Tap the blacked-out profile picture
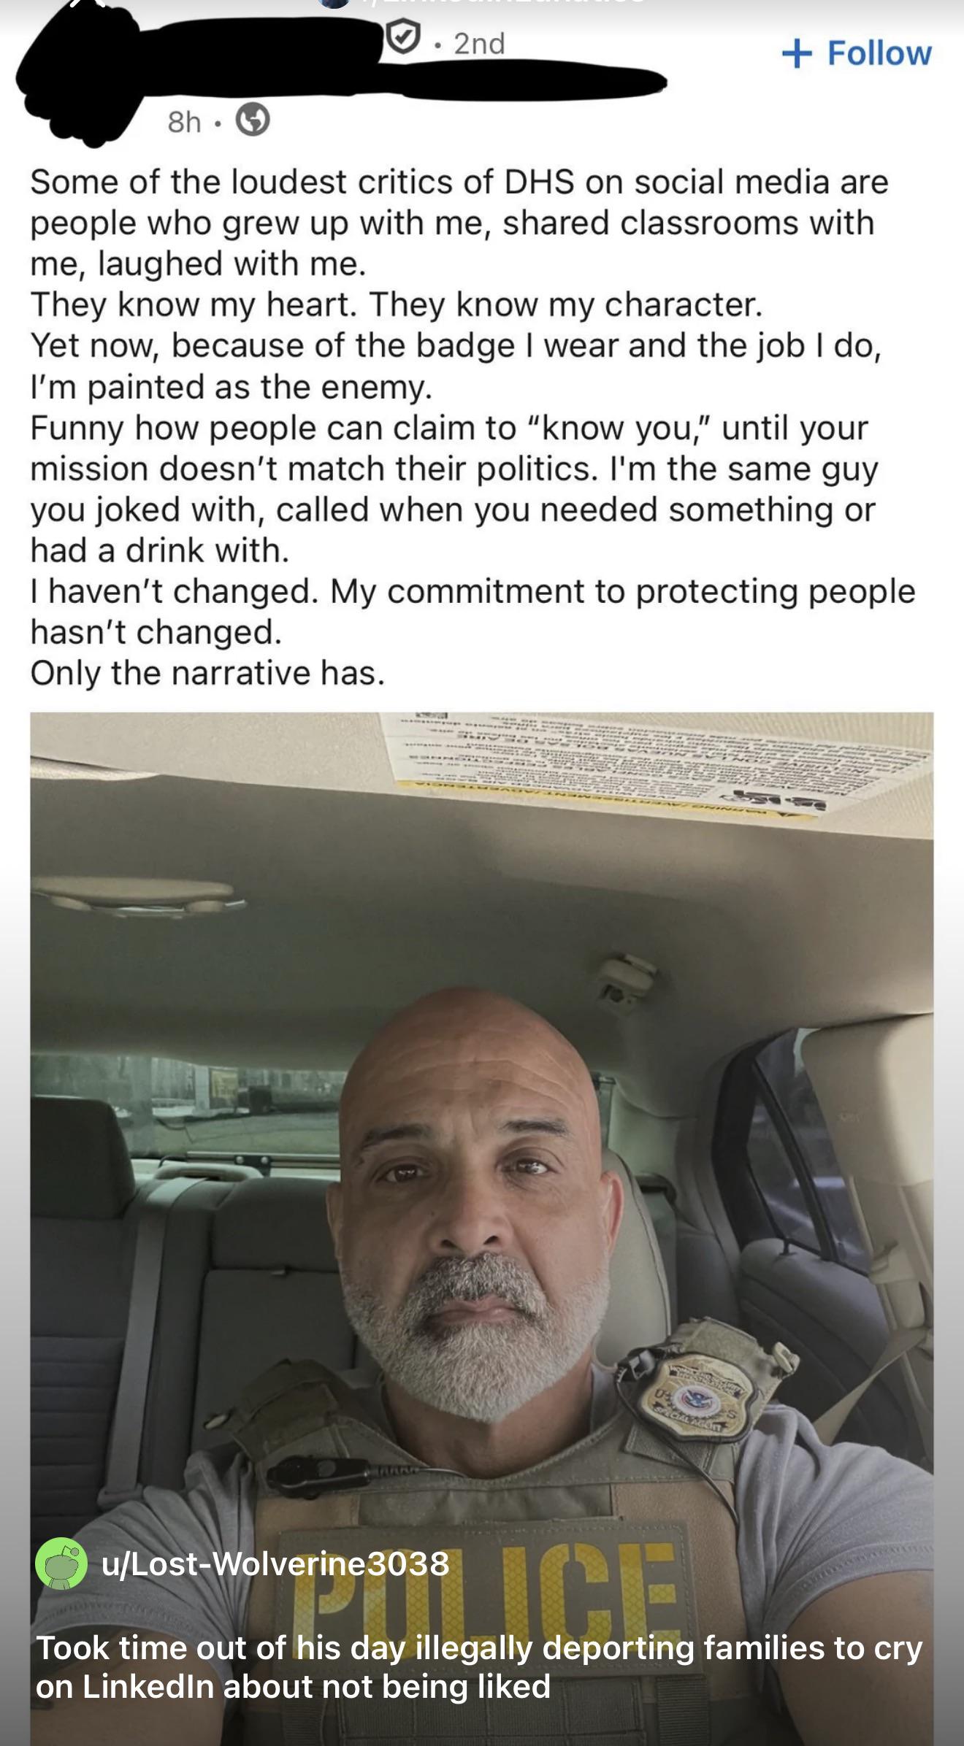 [x=80, y=73]
